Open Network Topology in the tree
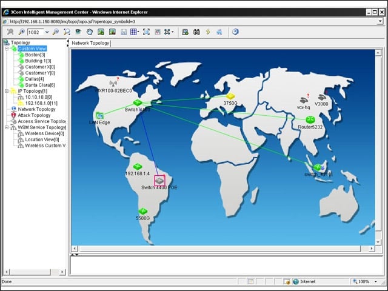Screen dimensions: 388x291 tap(36, 109)
